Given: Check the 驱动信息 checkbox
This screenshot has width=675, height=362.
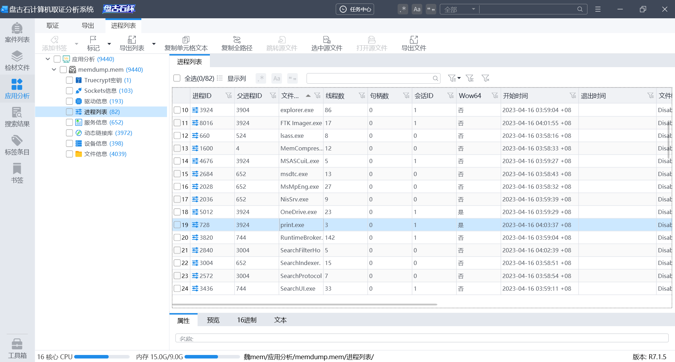Looking at the screenshot, I should point(70,101).
